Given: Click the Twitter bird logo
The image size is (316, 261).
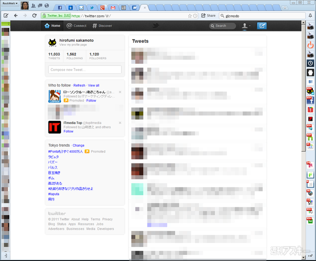Looking at the screenshot, I should coord(155,26).
